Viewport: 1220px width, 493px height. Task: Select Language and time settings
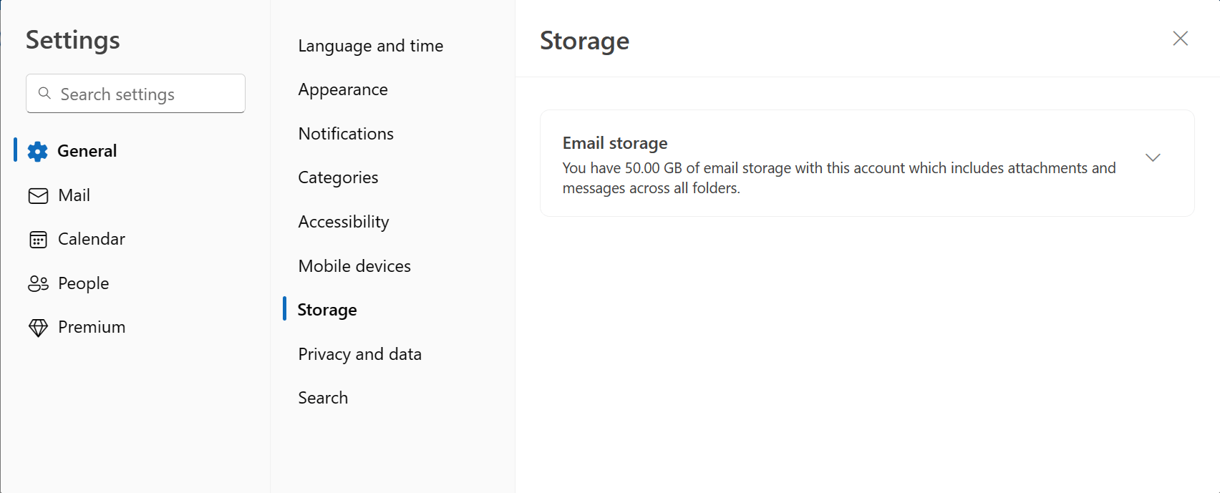[370, 45]
